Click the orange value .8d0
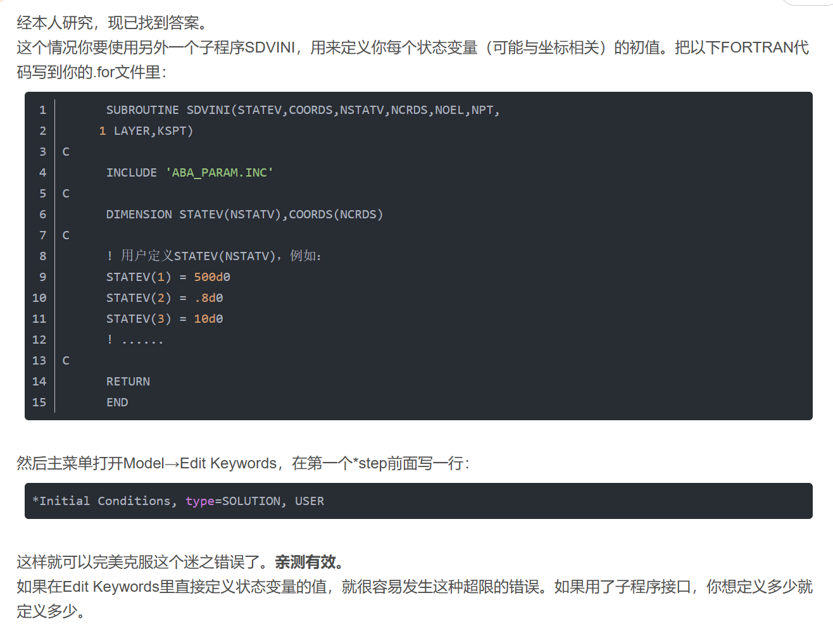The image size is (833, 631). (x=209, y=298)
